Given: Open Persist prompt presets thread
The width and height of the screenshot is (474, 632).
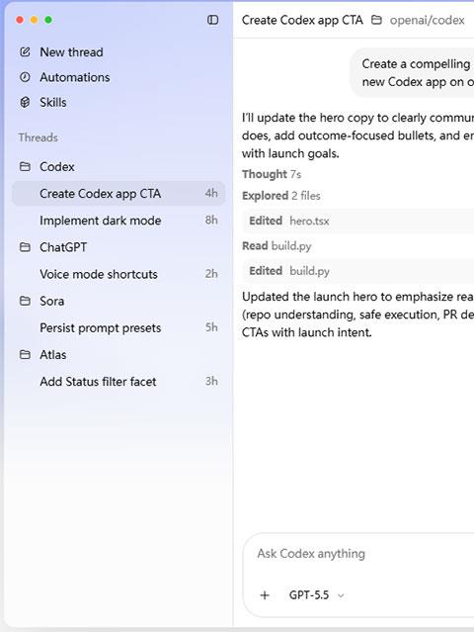Looking at the screenshot, I should point(118,327).
